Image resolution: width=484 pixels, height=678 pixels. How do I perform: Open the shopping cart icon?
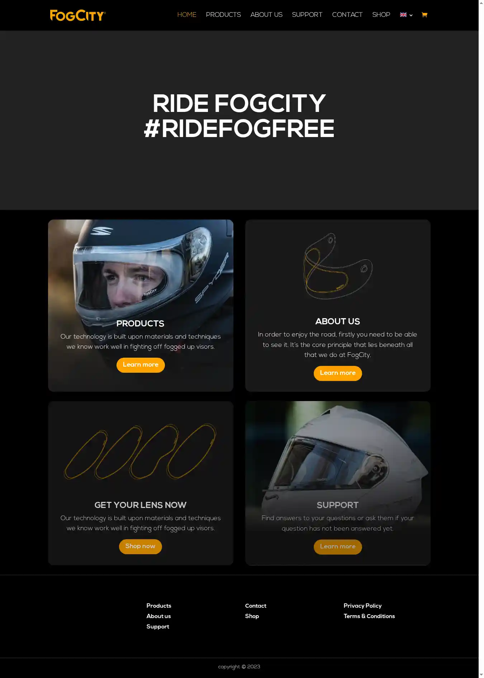point(424,15)
